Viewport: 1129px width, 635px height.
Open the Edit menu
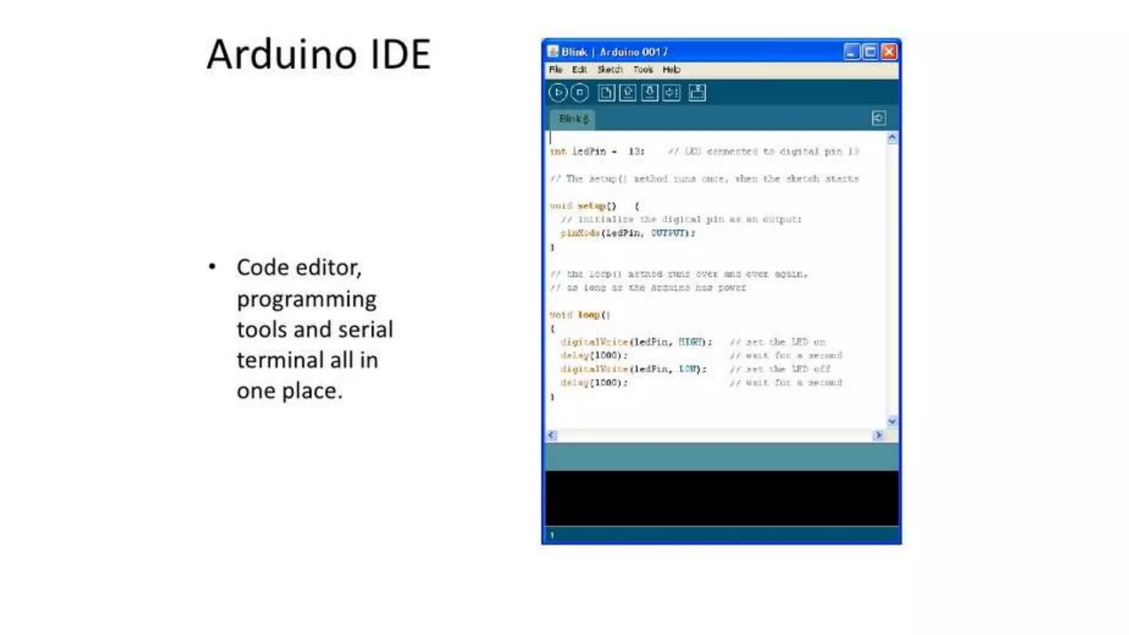579,69
